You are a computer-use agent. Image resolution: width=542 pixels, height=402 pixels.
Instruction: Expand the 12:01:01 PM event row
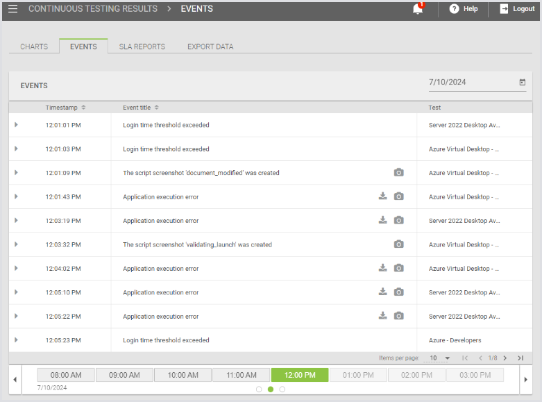(16, 125)
